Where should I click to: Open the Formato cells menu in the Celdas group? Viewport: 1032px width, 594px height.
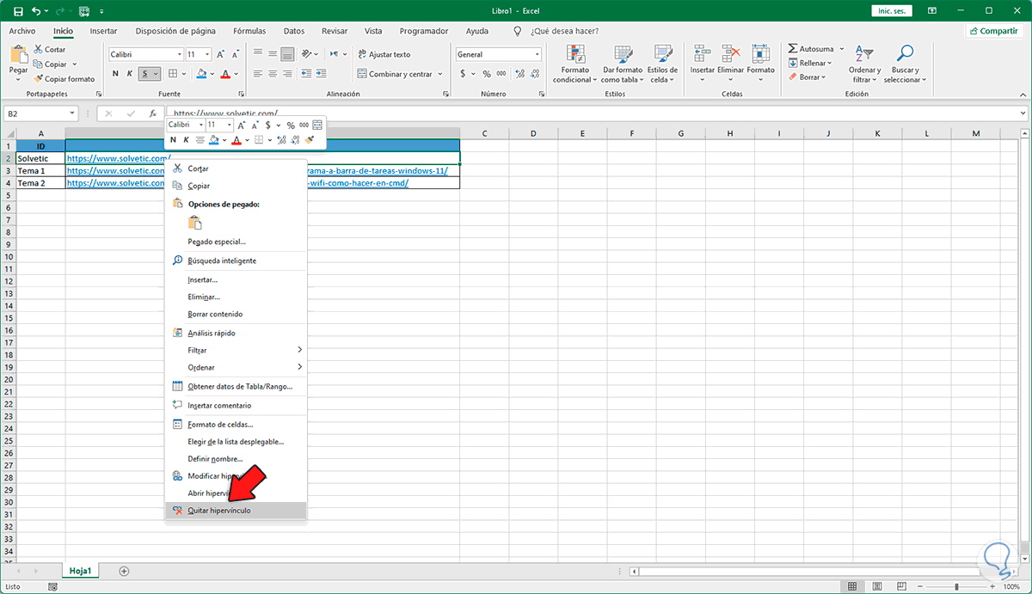(760, 64)
